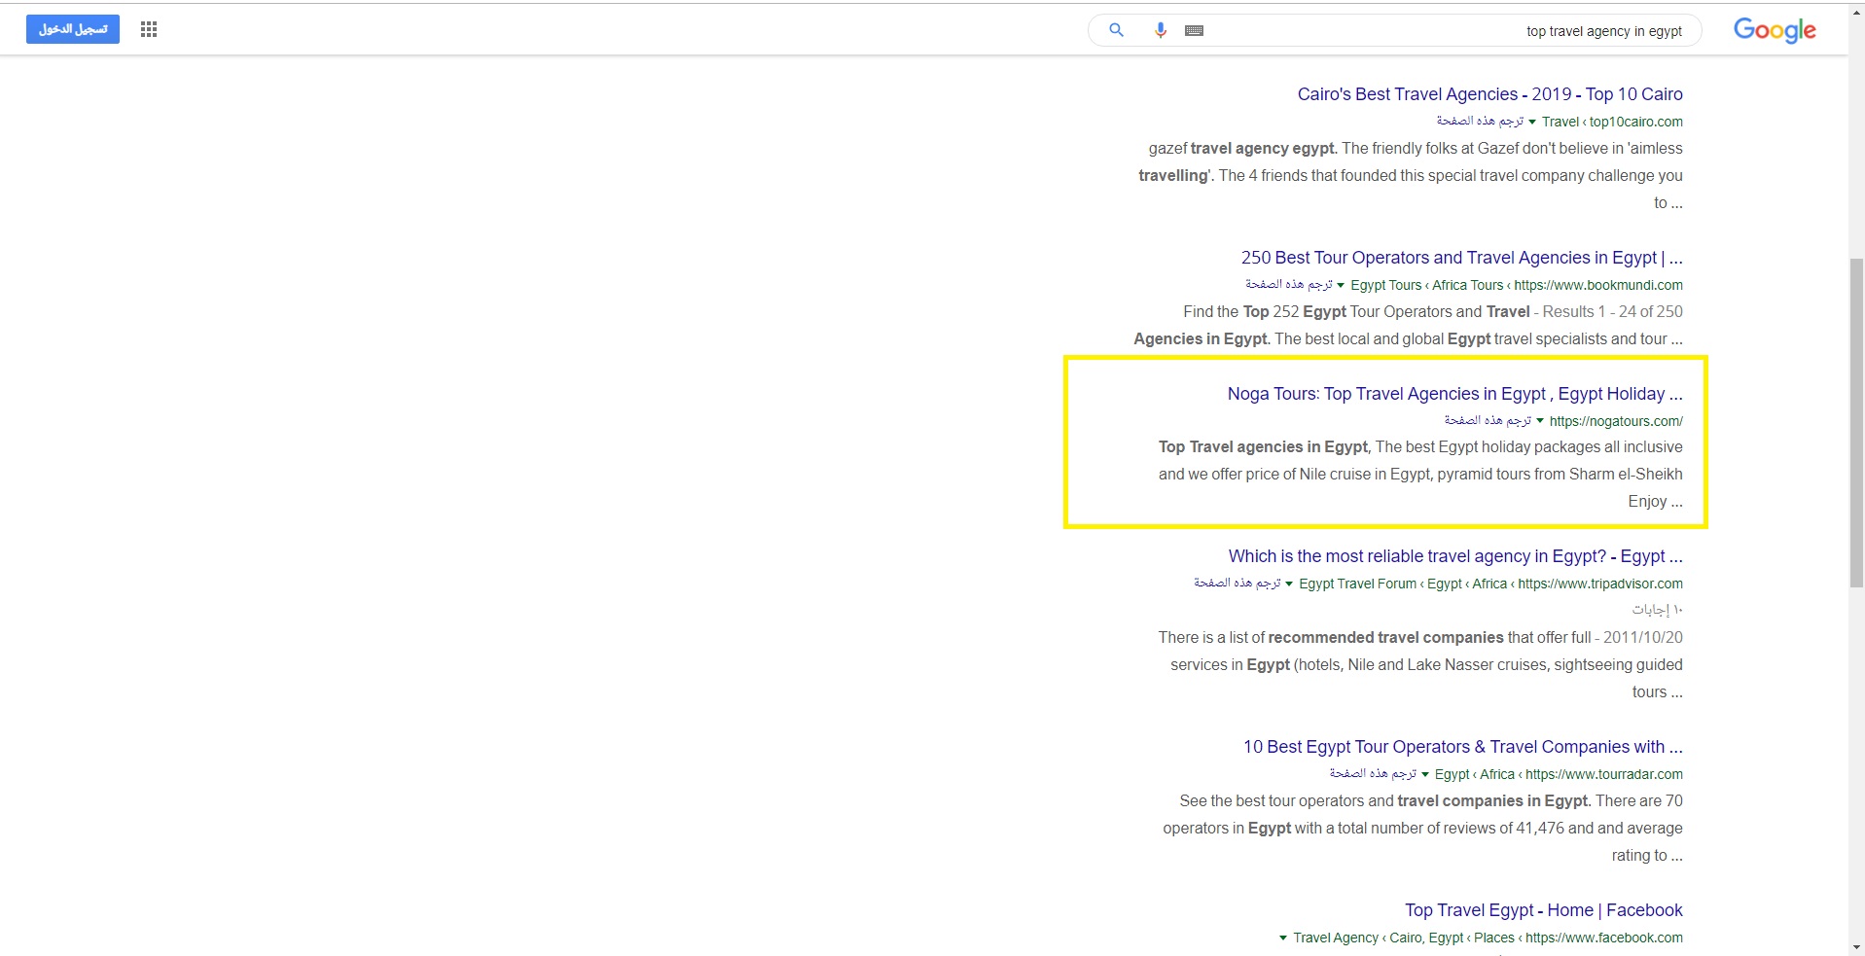Open 'Top Travel Egypt - Home | Facebook' result
The height and width of the screenshot is (956, 1865).
tap(1543, 910)
